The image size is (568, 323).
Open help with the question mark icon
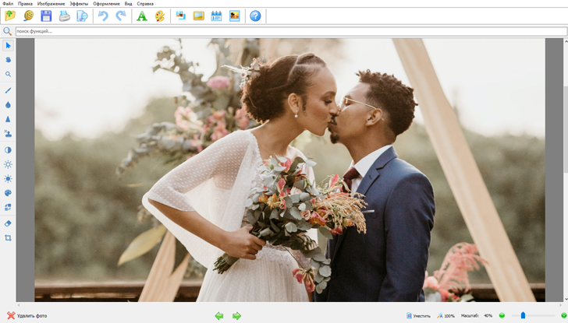(x=255, y=16)
